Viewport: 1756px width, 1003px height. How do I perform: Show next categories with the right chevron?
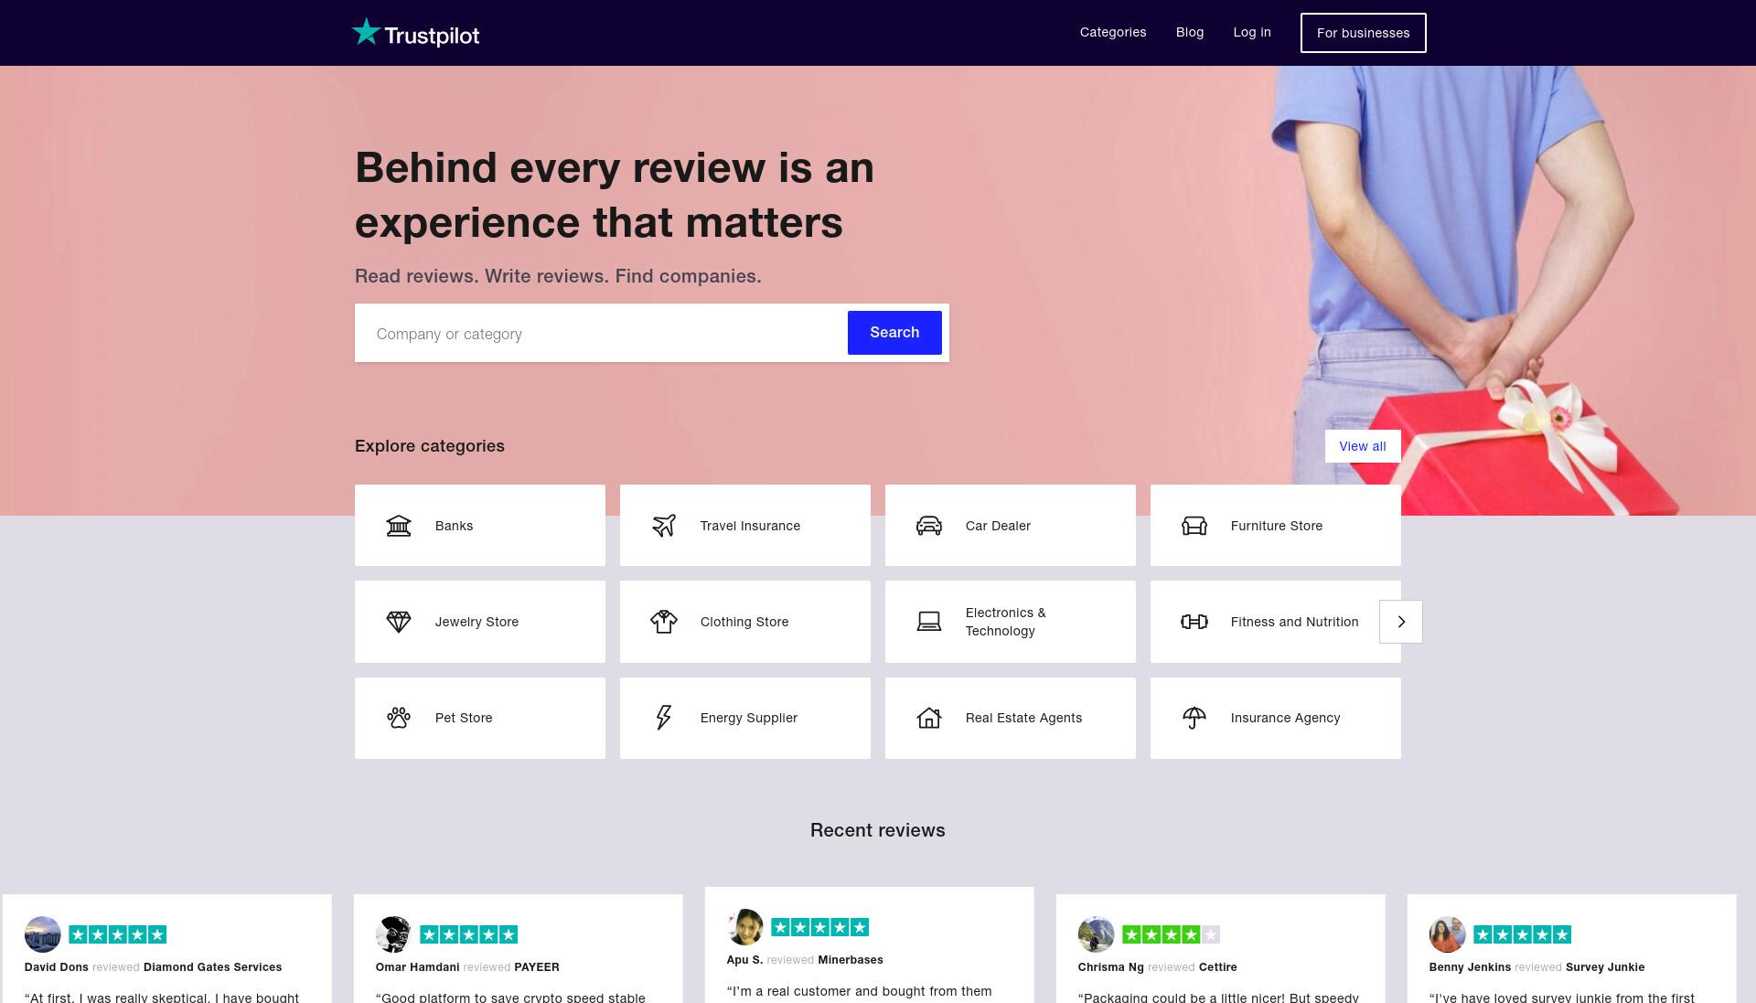1401,622
